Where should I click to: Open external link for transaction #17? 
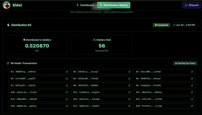[129, 106]
